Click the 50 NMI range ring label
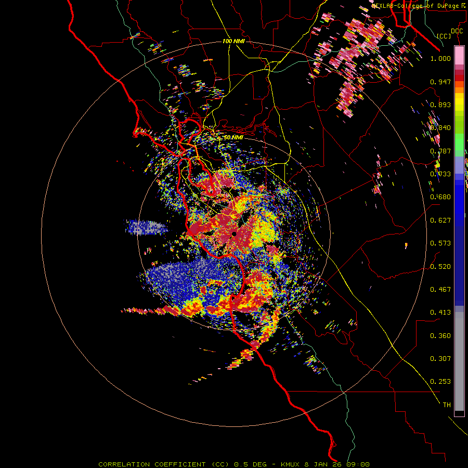The width and height of the screenshot is (468, 468). pos(233,137)
